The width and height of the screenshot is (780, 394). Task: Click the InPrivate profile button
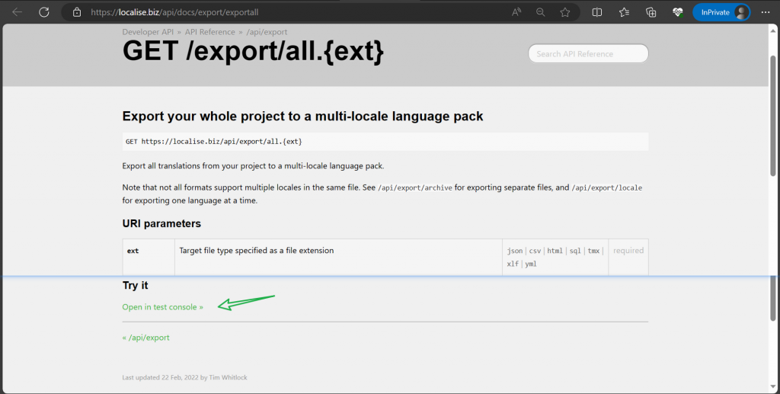click(x=721, y=12)
